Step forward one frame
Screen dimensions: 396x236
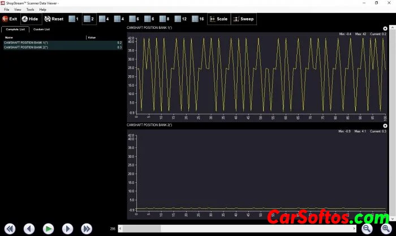click(x=67, y=229)
